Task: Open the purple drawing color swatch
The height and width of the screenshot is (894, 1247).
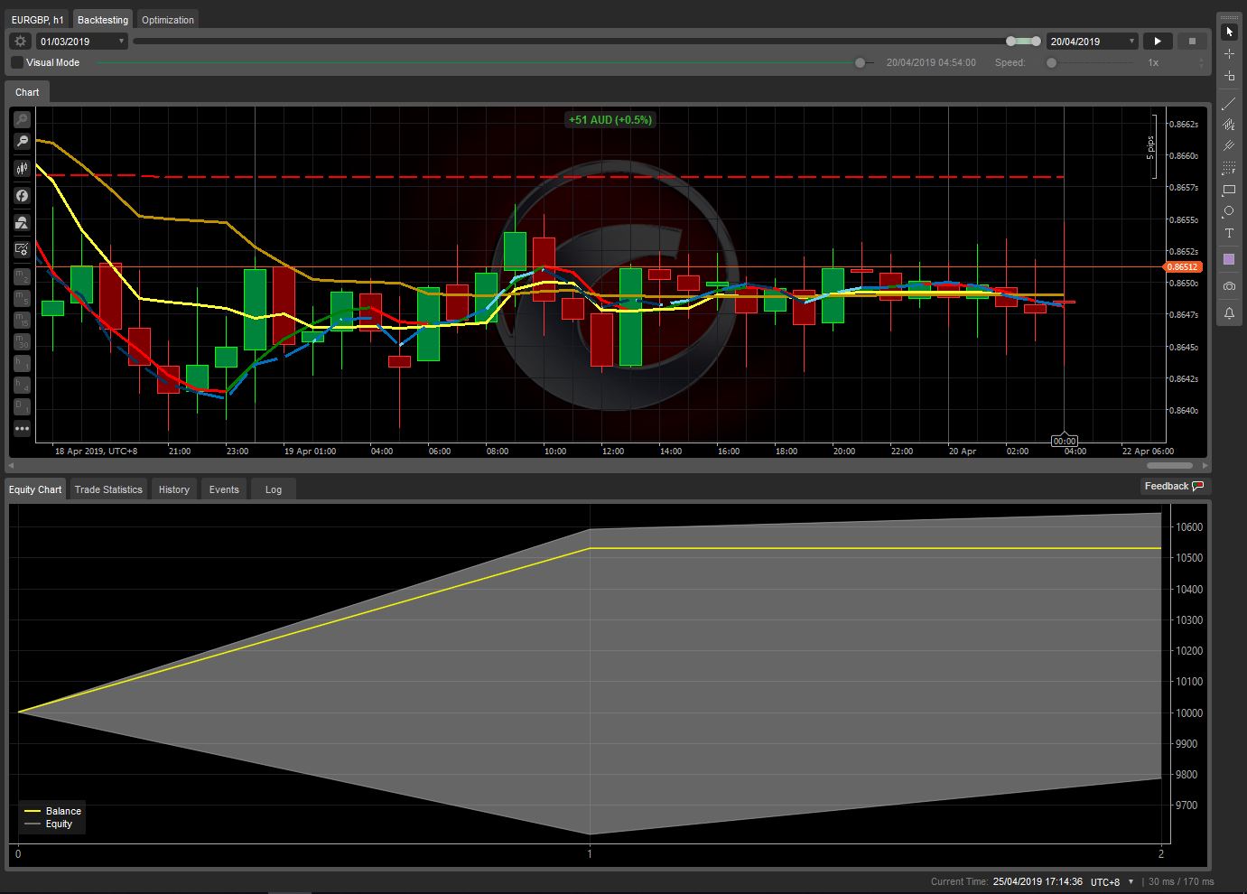Action: pyautogui.click(x=1229, y=260)
